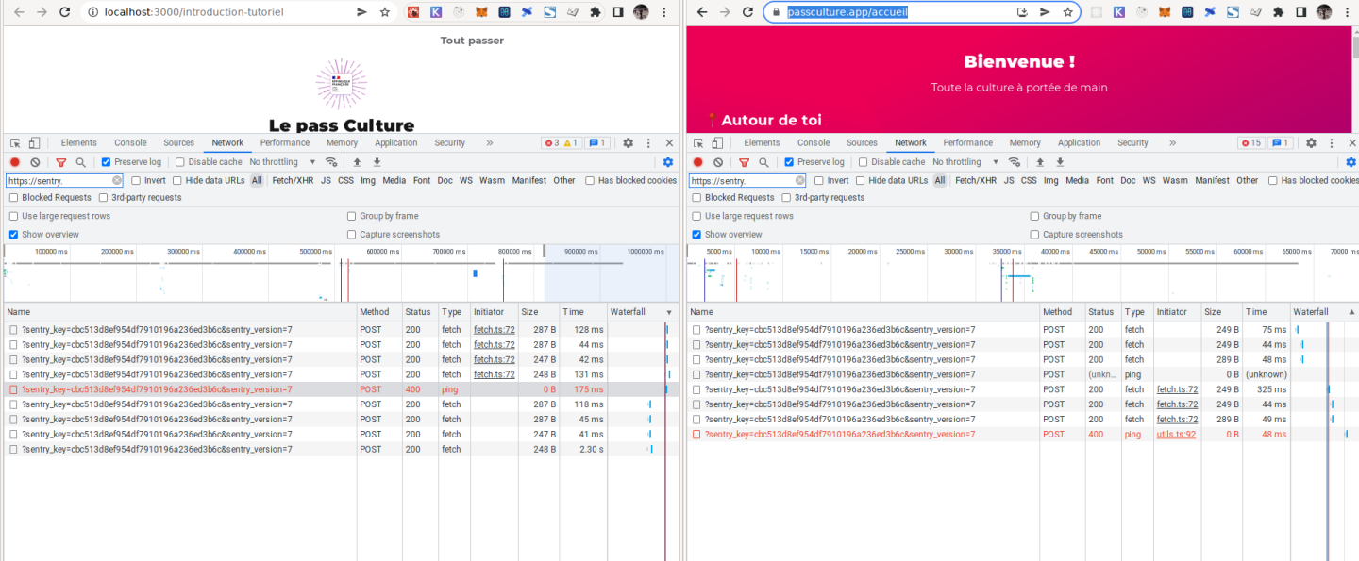Open Chrome three-dot menu in left browser

tap(666, 12)
